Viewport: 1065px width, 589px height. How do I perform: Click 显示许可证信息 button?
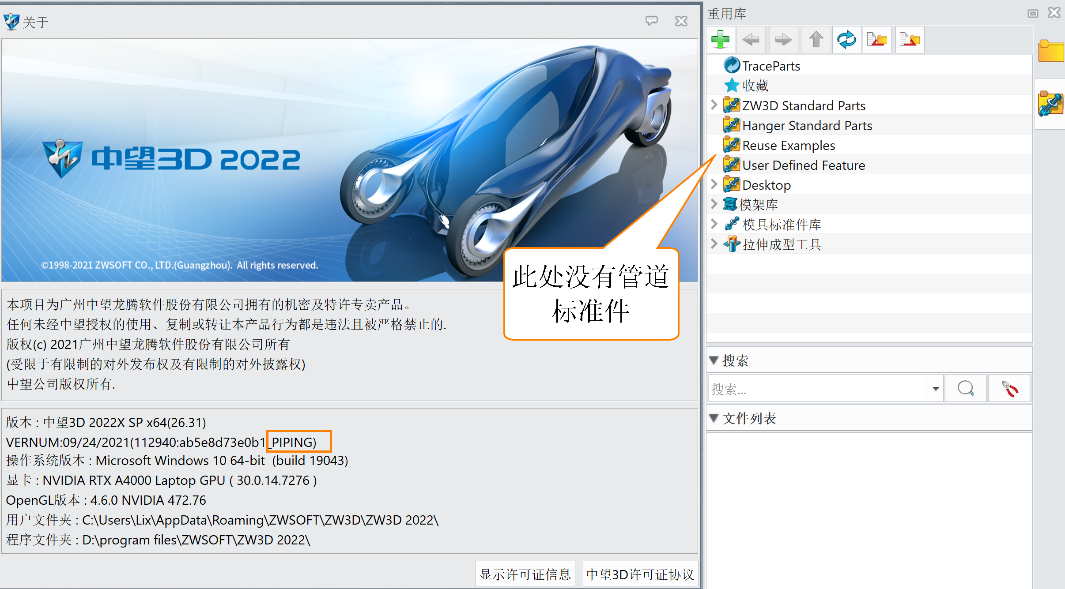point(525,574)
